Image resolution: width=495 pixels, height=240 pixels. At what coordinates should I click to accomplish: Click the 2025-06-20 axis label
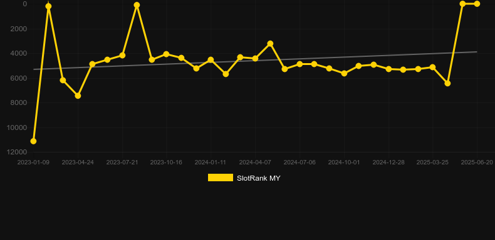click(477, 162)
